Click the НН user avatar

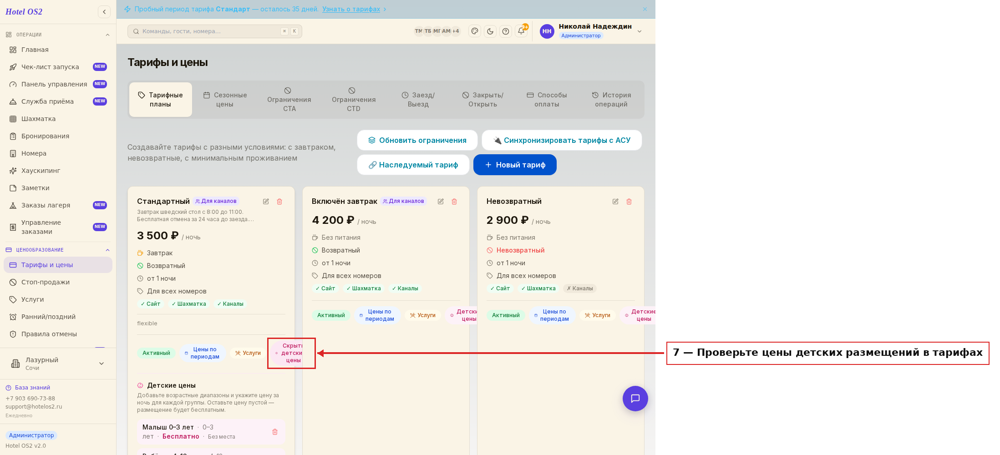tap(547, 31)
